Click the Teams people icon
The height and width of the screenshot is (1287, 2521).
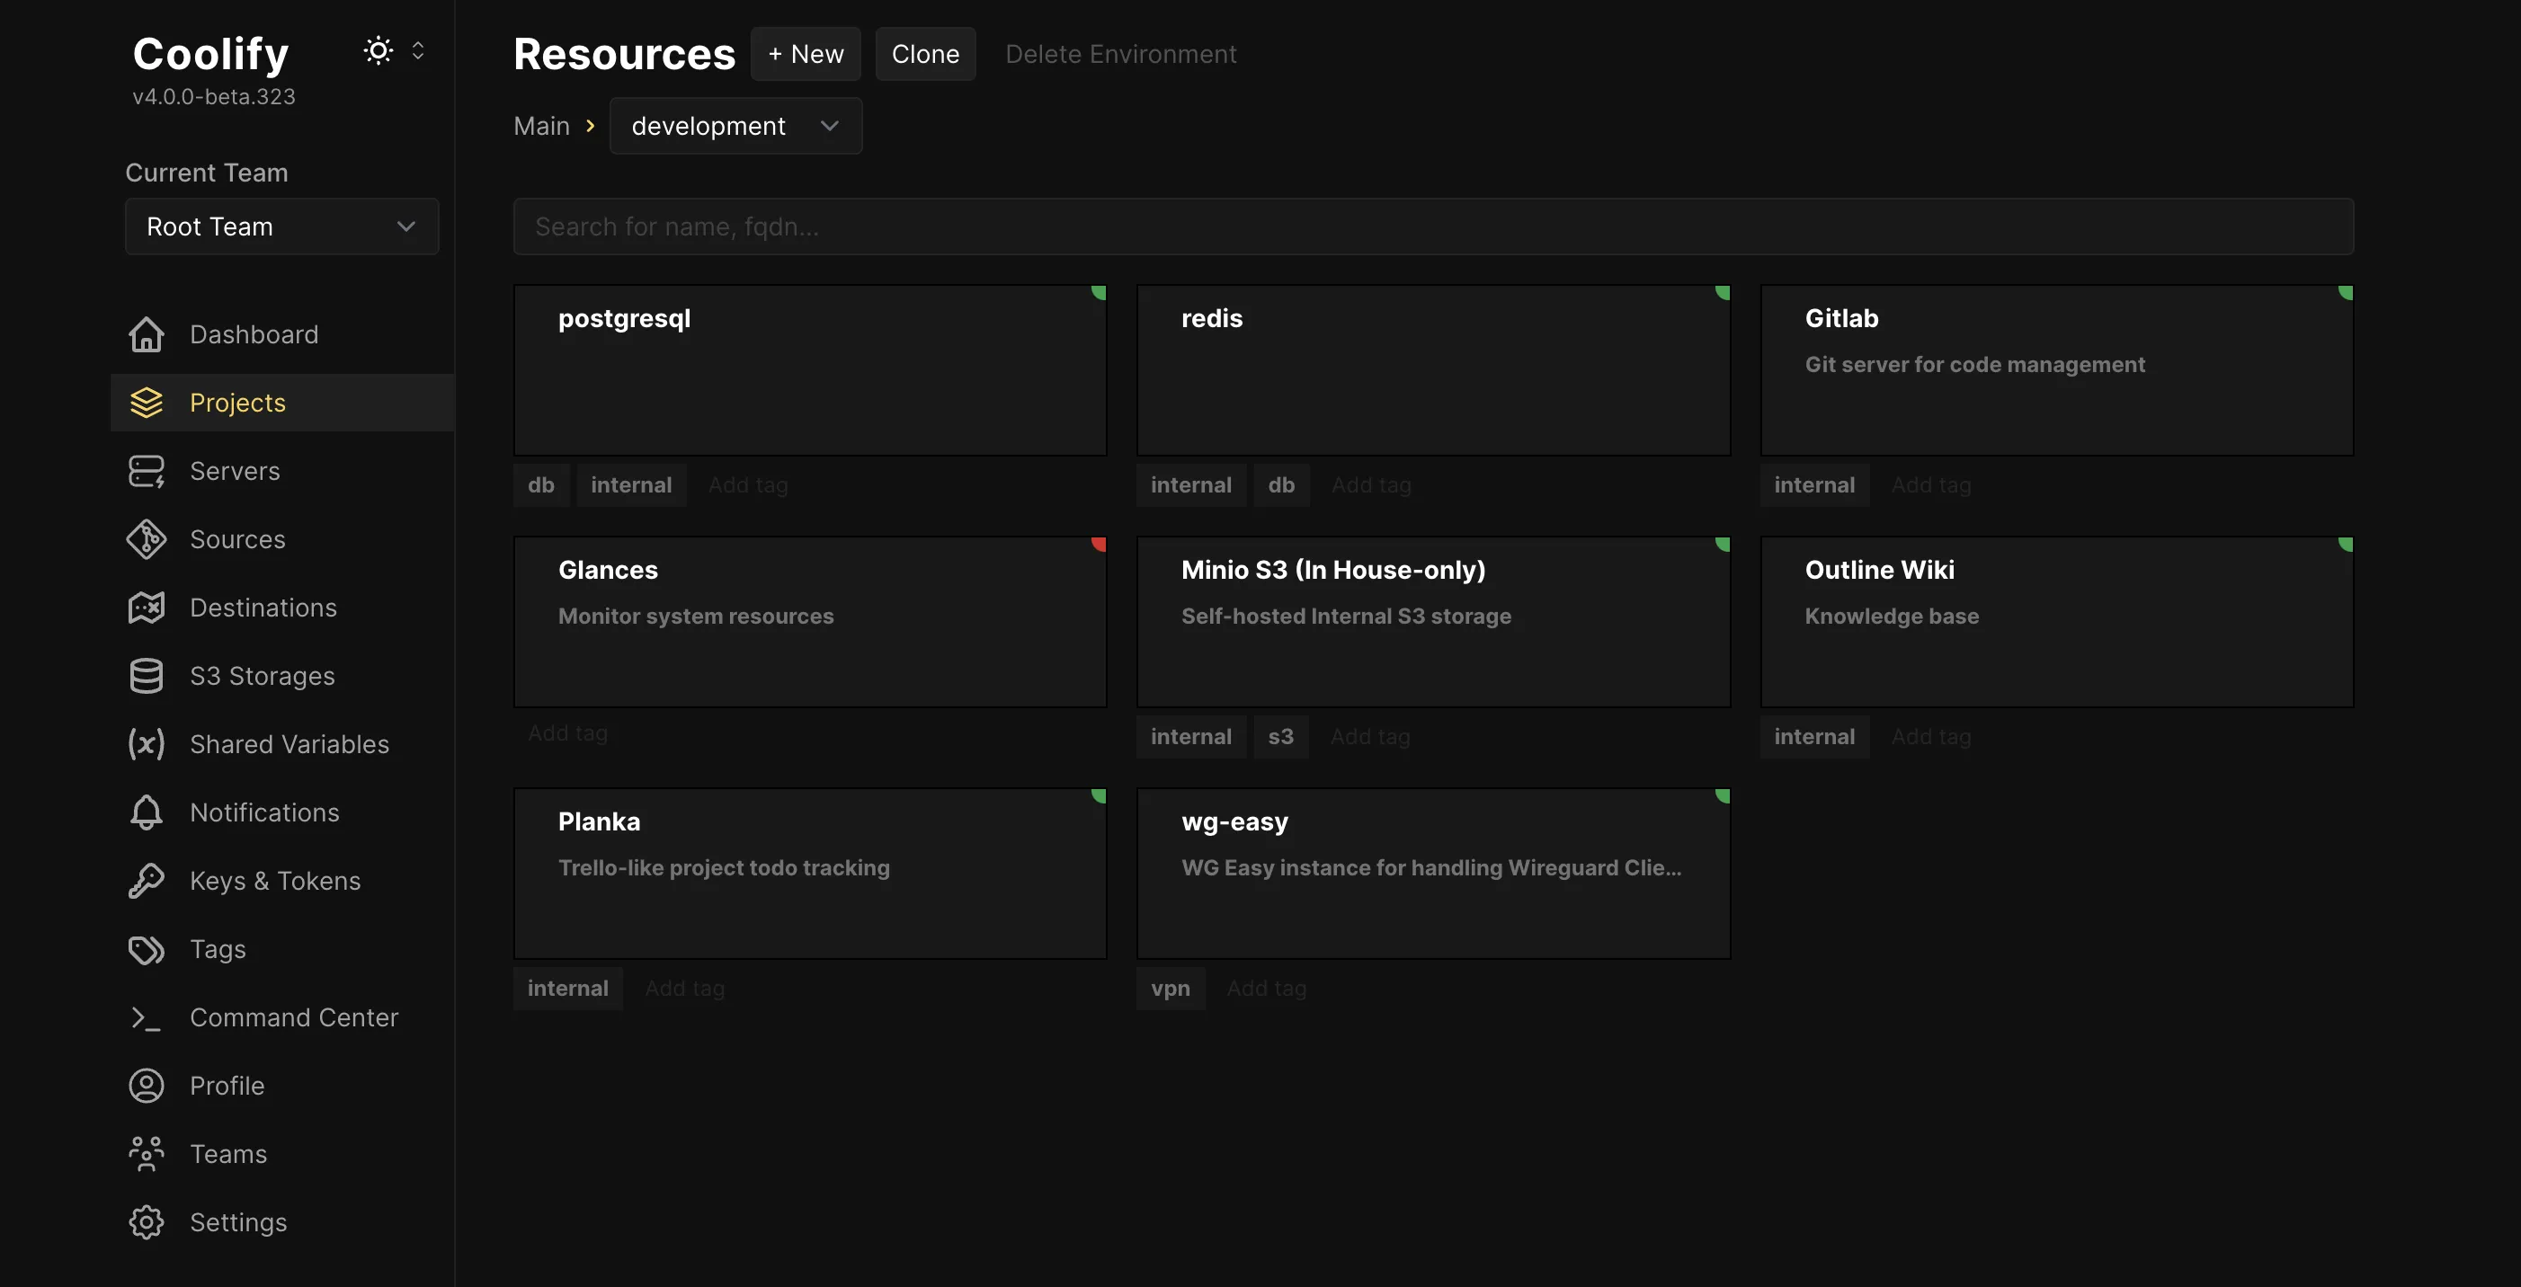click(146, 1155)
